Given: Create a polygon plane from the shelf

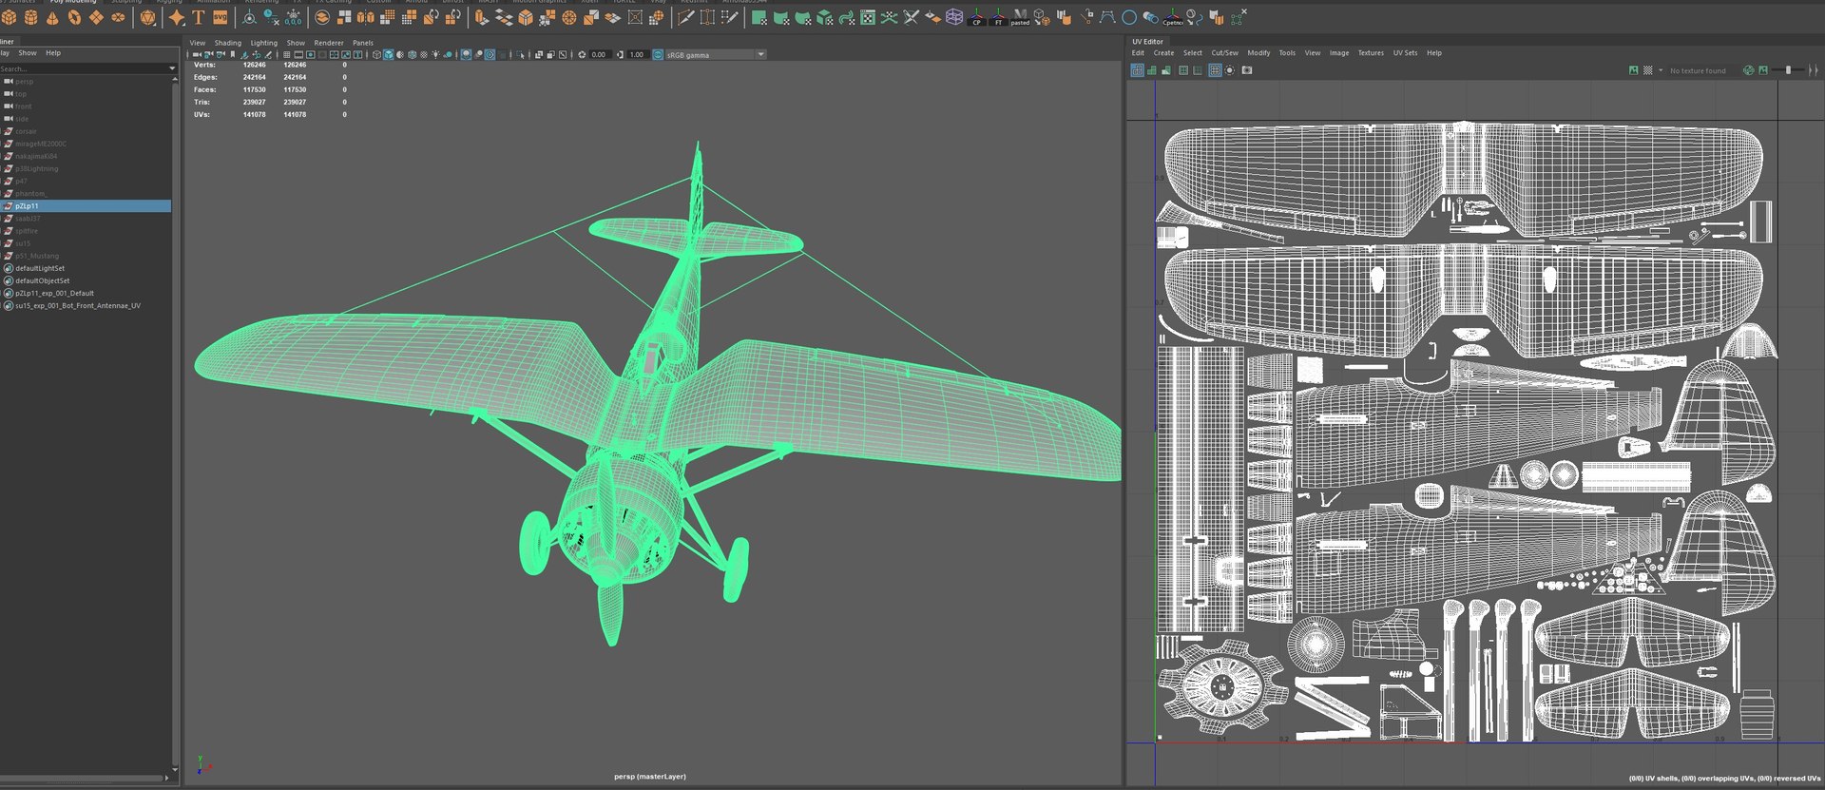Looking at the screenshot, I should click(96, 17).
